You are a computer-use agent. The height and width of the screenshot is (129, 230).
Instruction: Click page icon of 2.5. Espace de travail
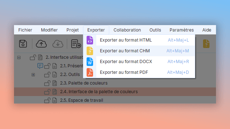[x=55, y=100]
